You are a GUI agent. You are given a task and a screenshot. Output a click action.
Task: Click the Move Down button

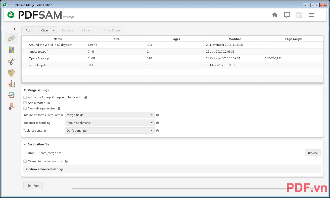[112, 30]
